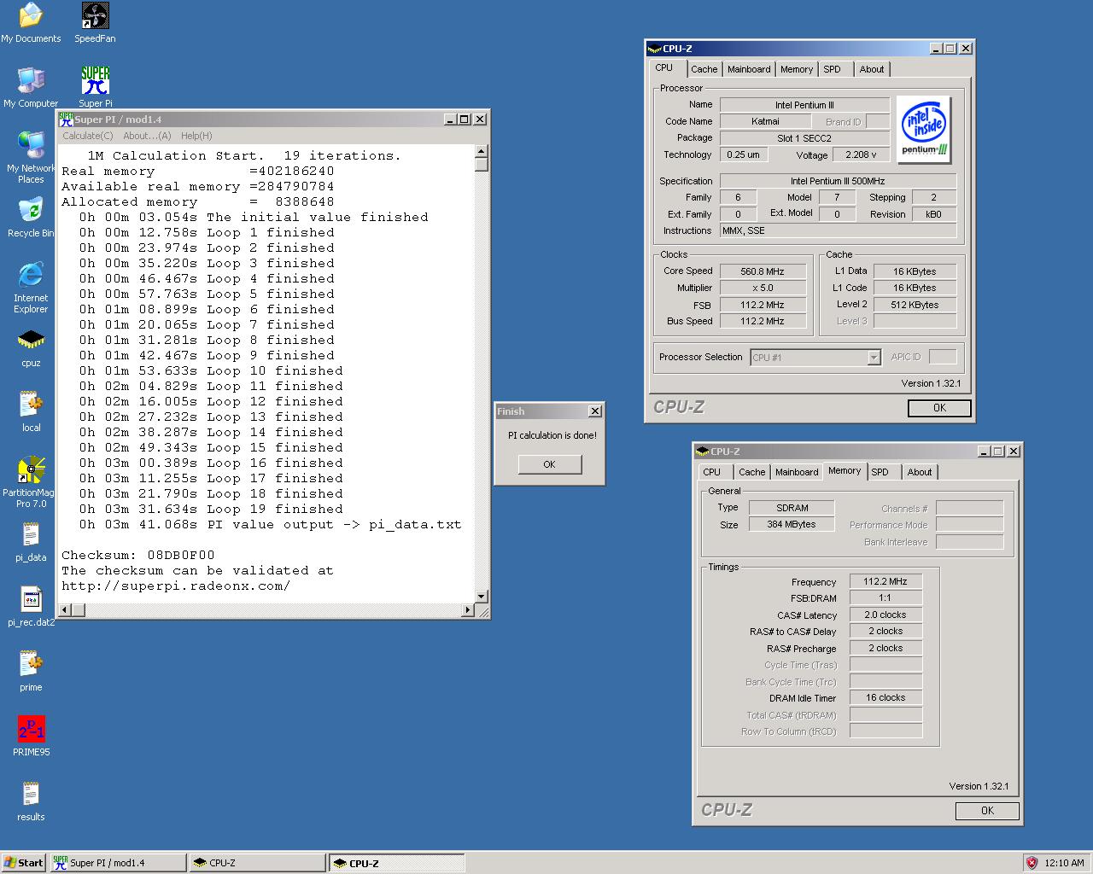Select the Internet Explorer desktop icon
Screen dimensions: 1093x874
point(31,288)
